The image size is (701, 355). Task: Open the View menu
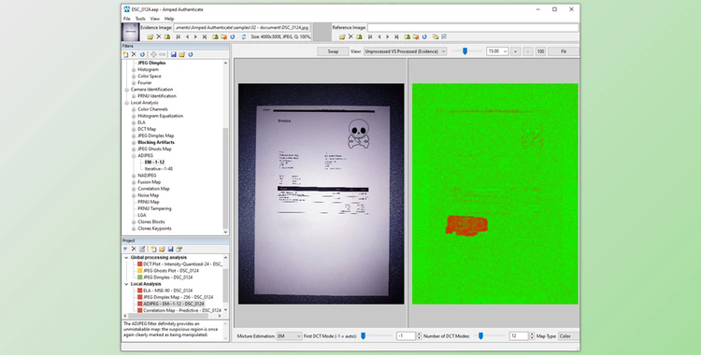pos(154,19)
